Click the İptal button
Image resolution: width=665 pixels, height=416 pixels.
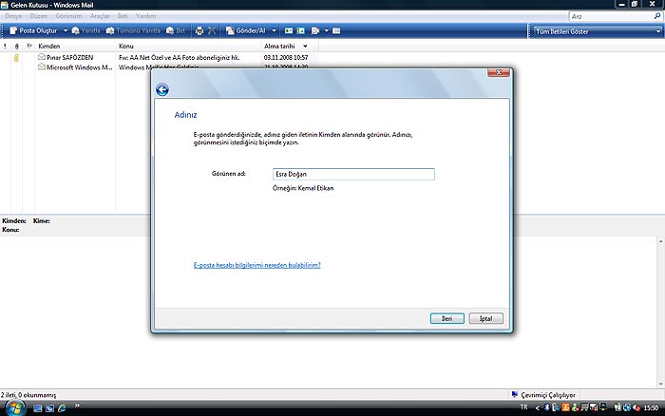point(486,318)
